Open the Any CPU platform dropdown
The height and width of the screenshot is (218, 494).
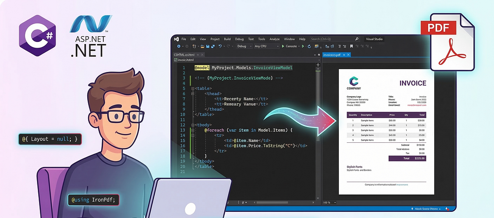(266, 46)
